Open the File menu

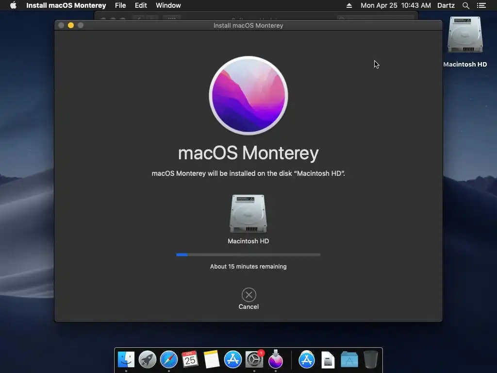pos(120,5)
